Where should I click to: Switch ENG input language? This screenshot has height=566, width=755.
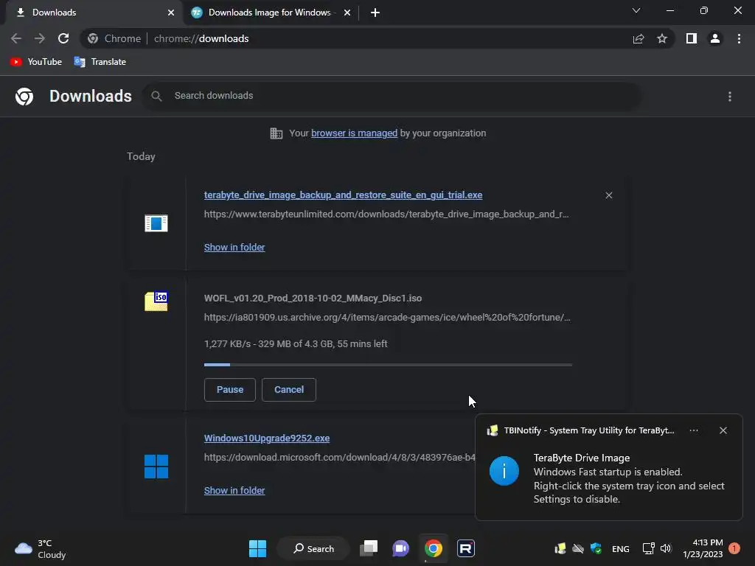(x=620, y=548)
